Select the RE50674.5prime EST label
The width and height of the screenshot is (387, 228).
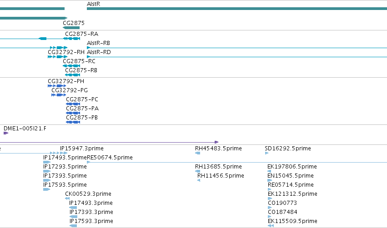[110, 158]
